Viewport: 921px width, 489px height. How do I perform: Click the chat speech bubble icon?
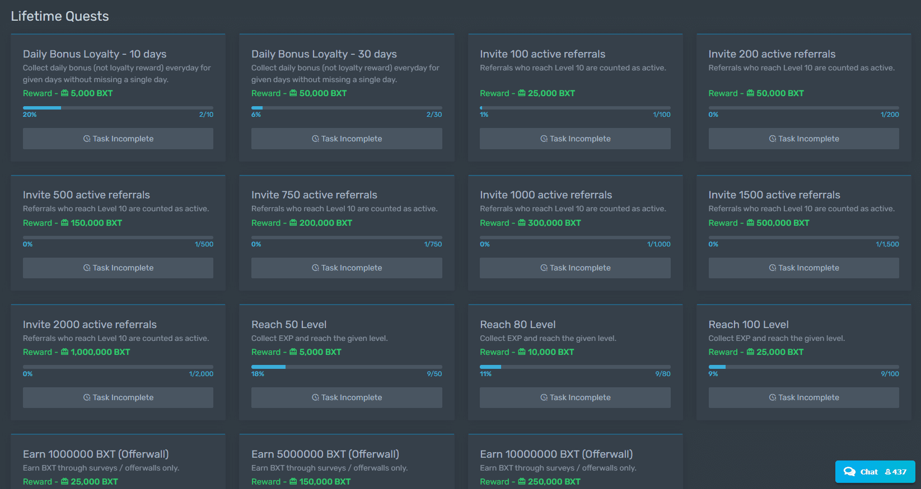tap(849, 472)
